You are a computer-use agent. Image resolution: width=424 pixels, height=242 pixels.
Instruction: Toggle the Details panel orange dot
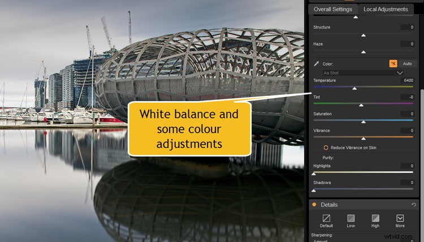pyautogui.click(x=314, y=205)
